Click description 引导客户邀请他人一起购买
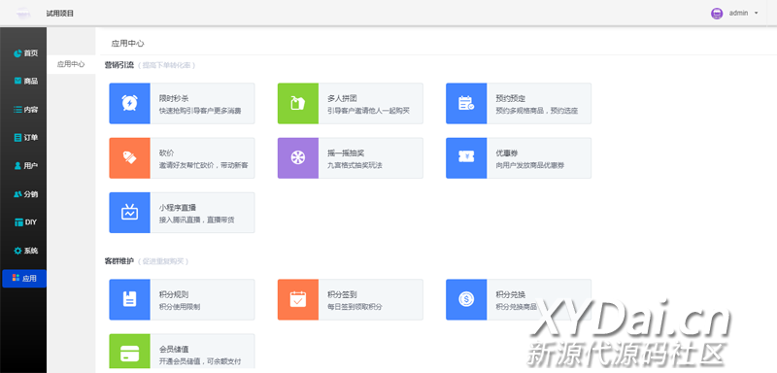777x373 pixels. coord(369,111)
